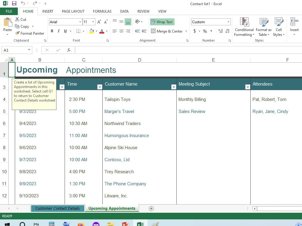
Task: Select column D header
Action: click(x=140, y=60)
